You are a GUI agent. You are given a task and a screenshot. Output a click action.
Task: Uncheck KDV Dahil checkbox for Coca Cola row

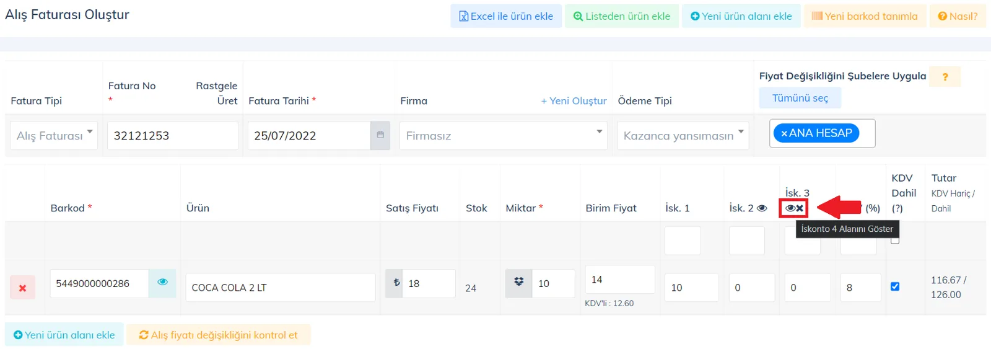(x=895, y=286)
